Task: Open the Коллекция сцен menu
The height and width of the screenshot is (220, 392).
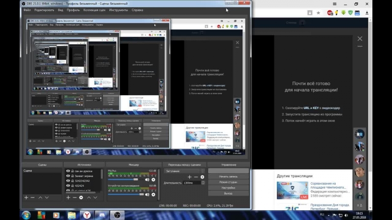Action: 94,10
